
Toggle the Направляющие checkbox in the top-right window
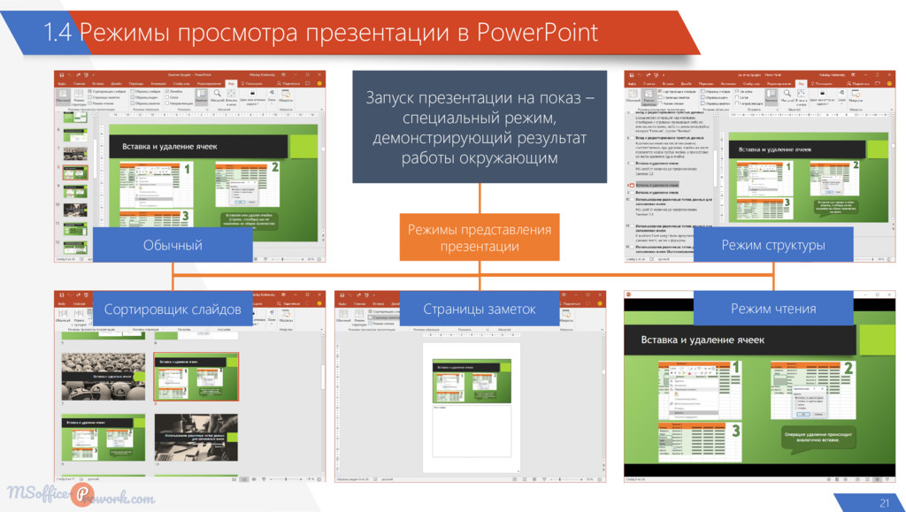(749, 103)
